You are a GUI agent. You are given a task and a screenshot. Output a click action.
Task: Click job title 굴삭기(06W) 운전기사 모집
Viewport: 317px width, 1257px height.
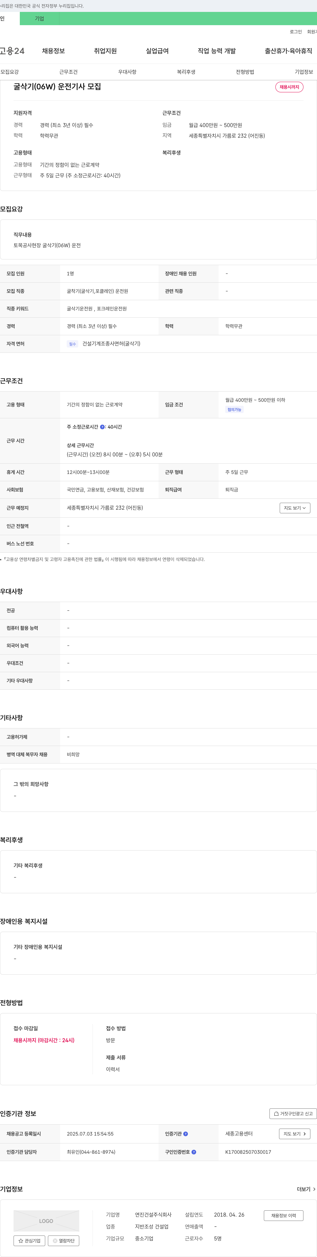point(57,86)
